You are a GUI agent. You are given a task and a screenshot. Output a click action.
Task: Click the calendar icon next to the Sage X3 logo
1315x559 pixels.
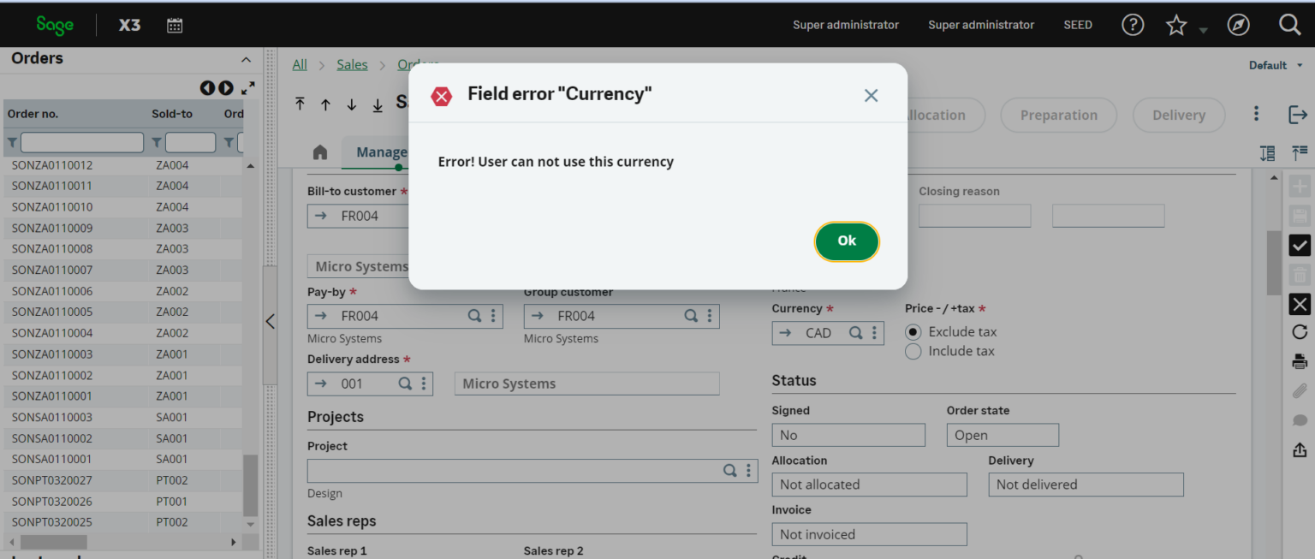click(x=175, y=25)
